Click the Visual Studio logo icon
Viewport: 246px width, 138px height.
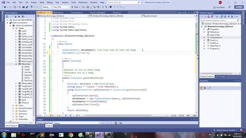click(3, 2)
